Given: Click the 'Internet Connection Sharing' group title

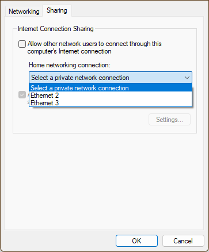Looking at the screenshot, I should (x=56, y=29).
